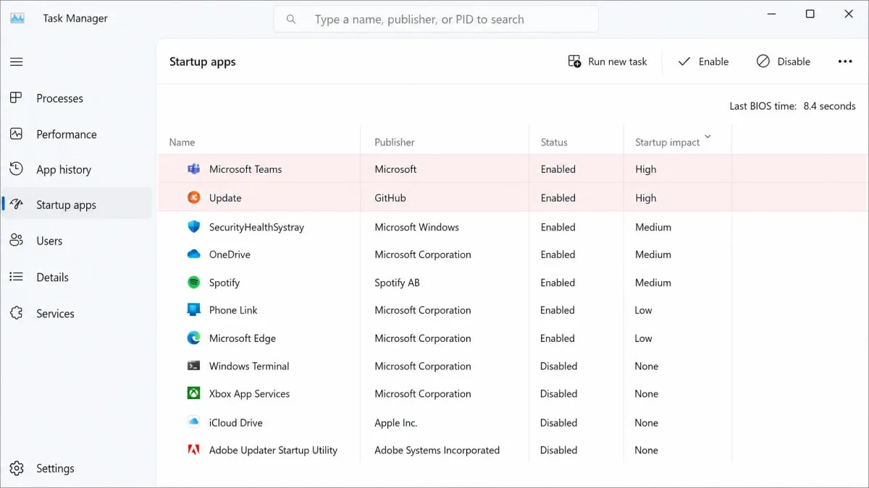Select the OneDrive row name

(x=230, y=254)
